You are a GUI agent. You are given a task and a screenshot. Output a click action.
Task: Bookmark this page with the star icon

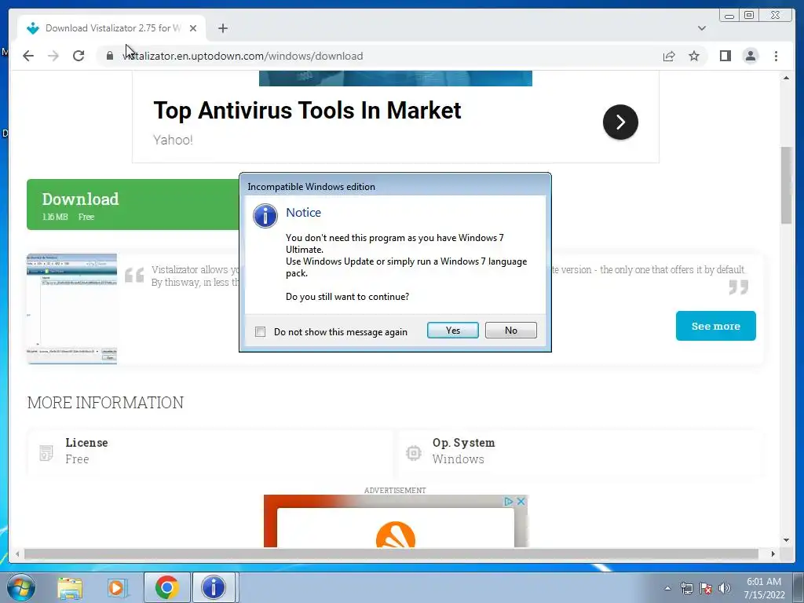tap(694, 56)
